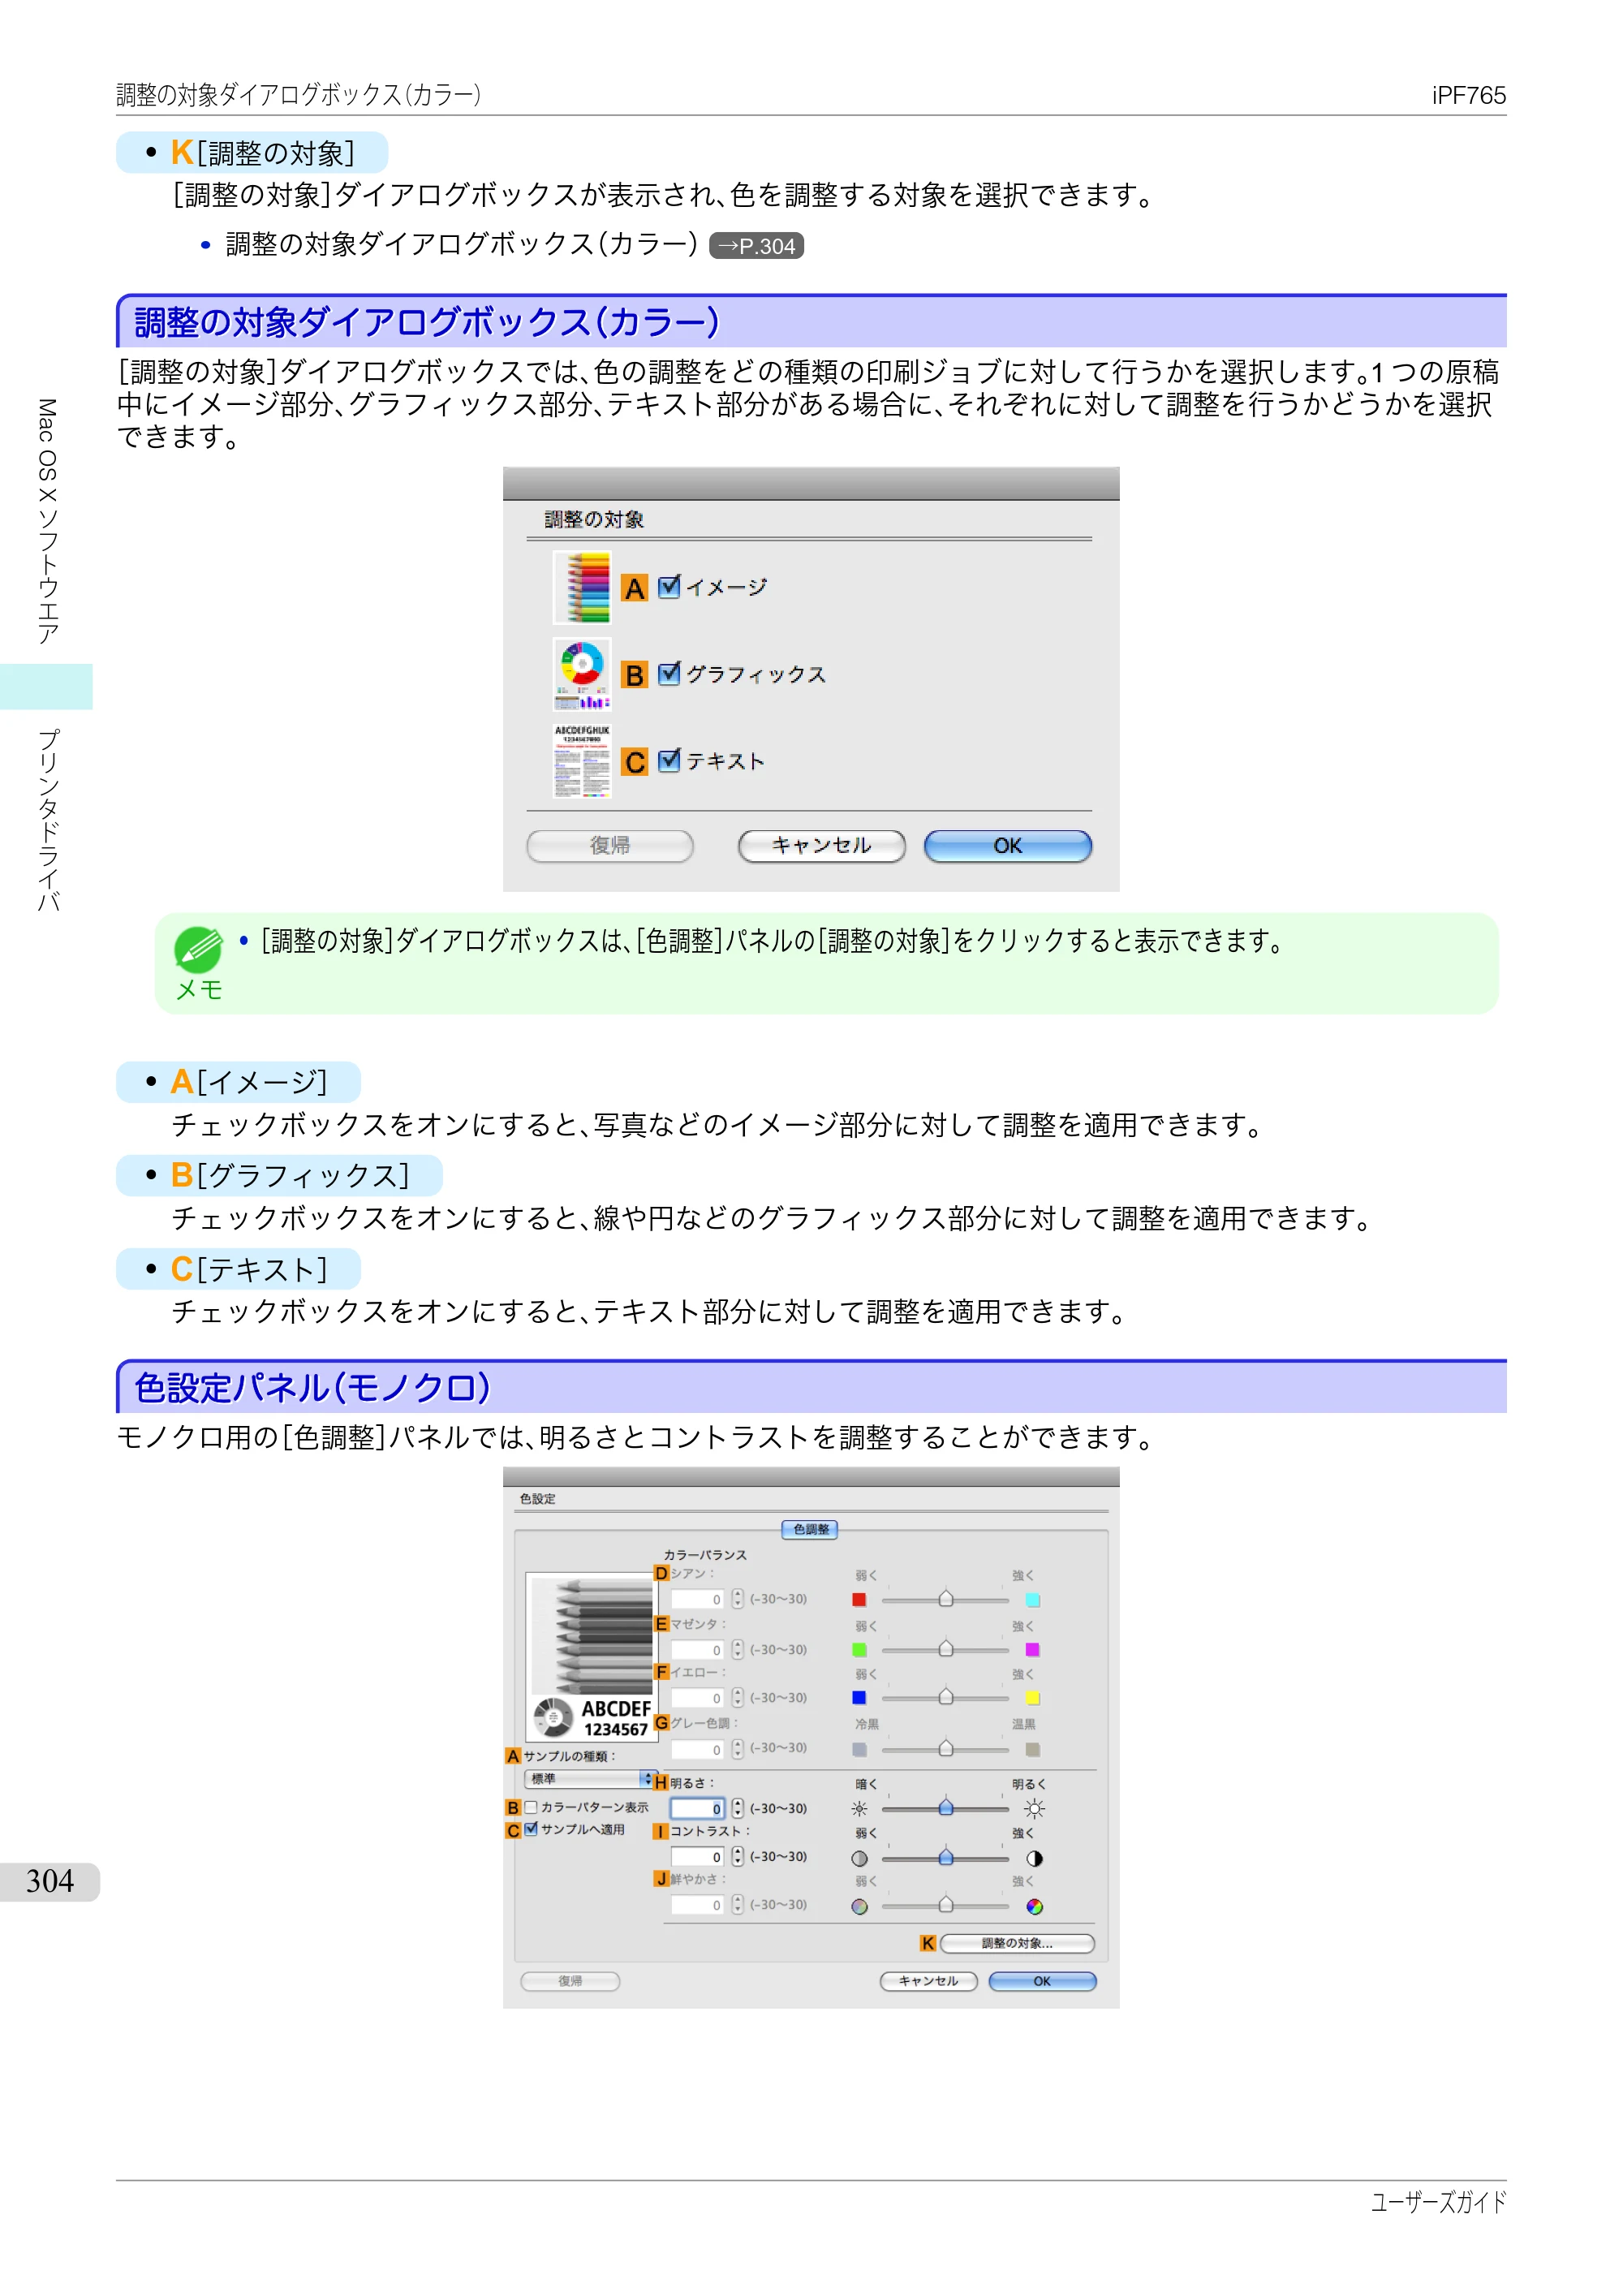Toggle the グラフィックス checkbox
The width and height of the screenshot is (1623, 2296).
click(669, 673)
